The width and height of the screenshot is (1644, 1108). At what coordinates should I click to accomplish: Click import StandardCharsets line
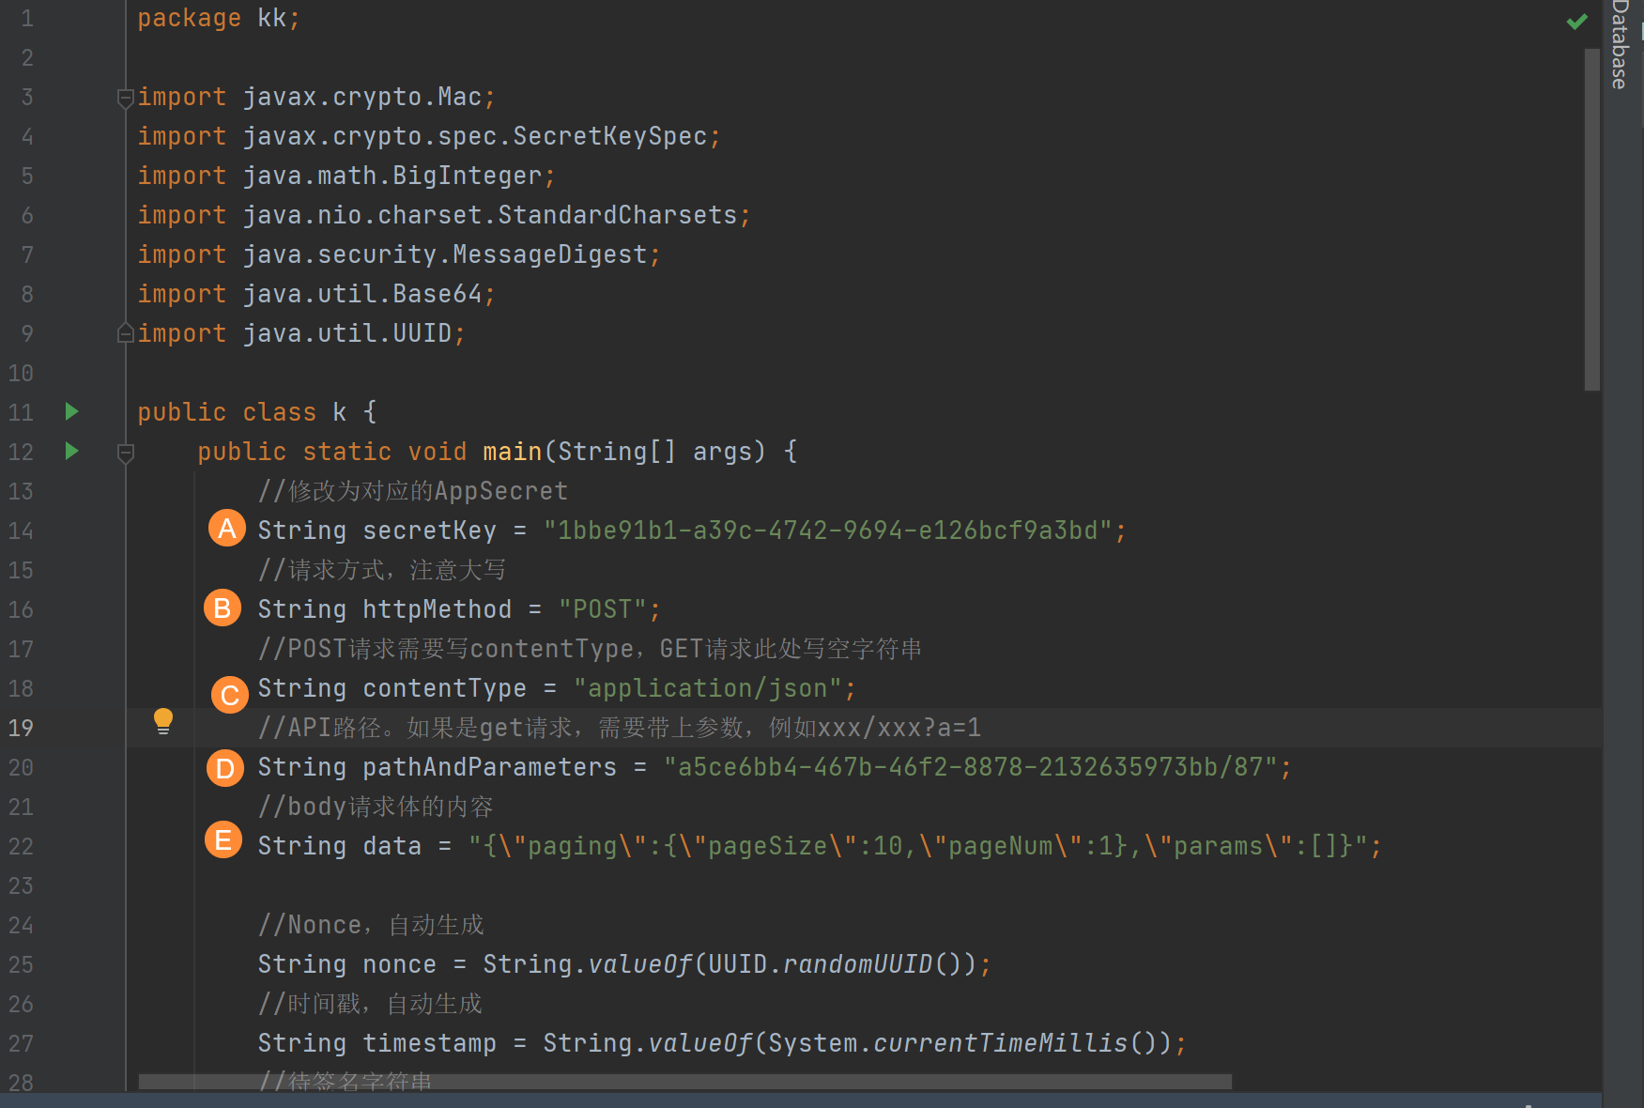[x=444, y=215]
